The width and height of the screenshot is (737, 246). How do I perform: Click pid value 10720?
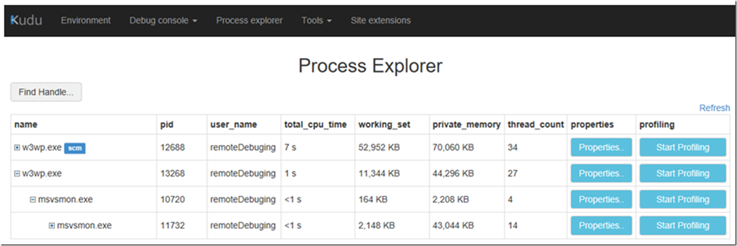pyautogui.click(x=173, y=199)
